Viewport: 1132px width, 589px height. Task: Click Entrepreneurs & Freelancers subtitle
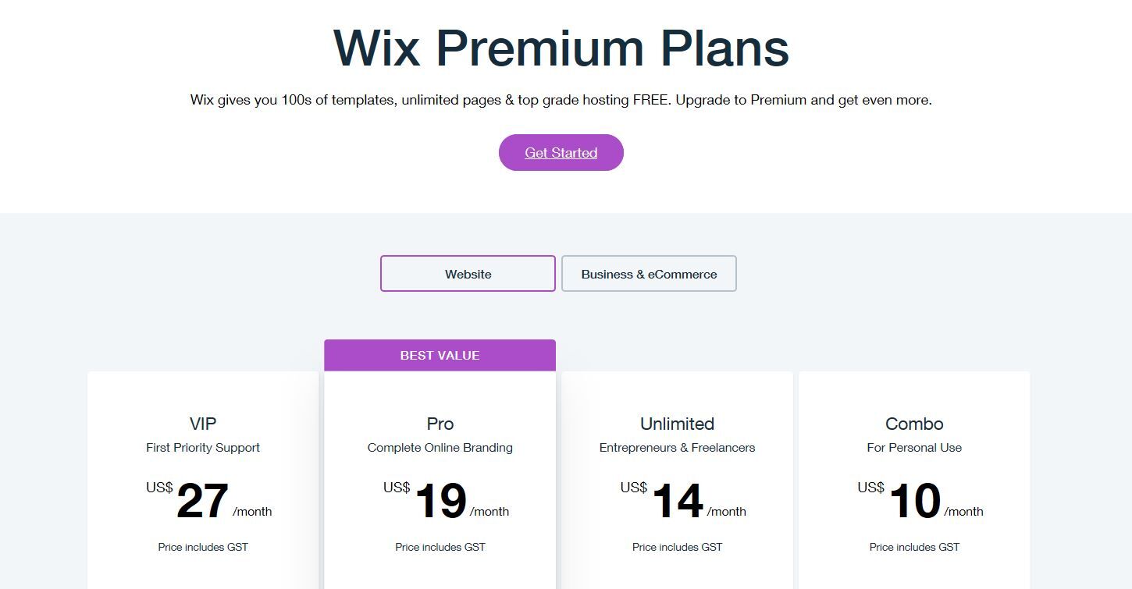tap(677, 448)
